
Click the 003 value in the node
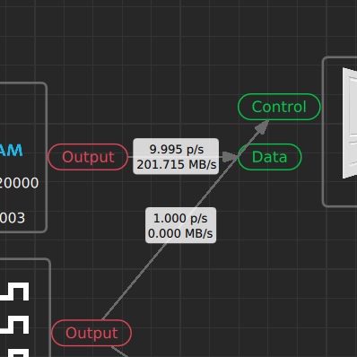pos(13,218)
